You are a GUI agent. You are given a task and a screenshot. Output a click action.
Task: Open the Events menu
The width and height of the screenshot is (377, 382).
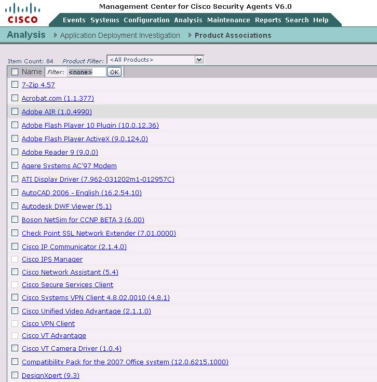pos(74,20)
